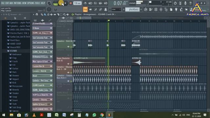This screenshot has height=118, width=210.
Task: Open the Percussion folder in browser
Action: pyautogui.click(x=17, y=86)
